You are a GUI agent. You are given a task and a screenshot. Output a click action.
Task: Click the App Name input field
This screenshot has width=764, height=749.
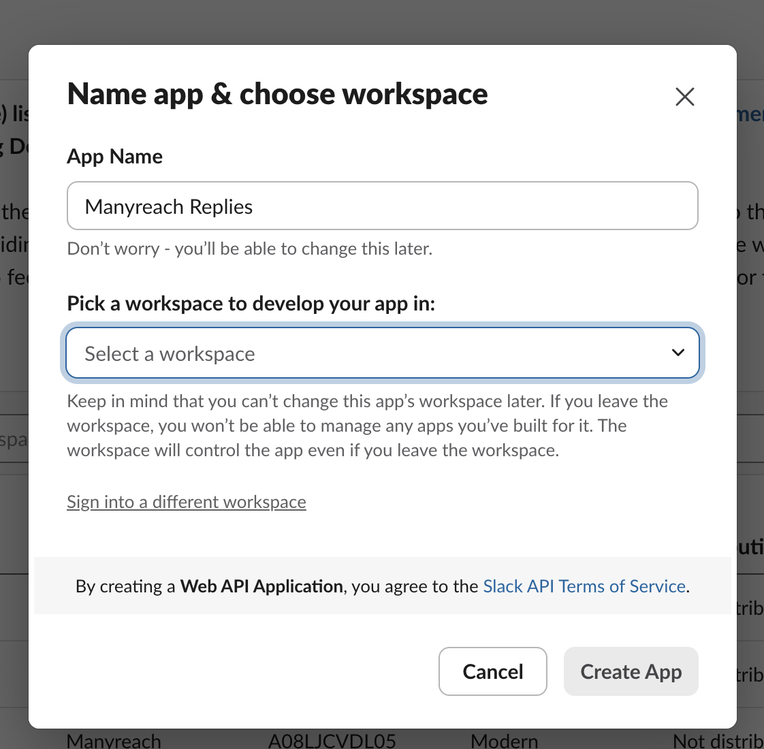383,206
